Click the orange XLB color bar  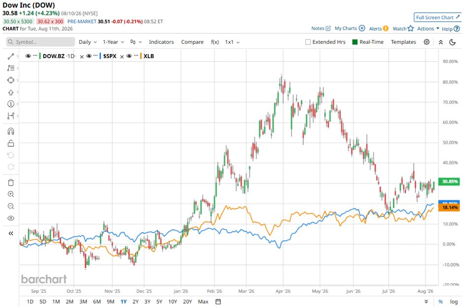coord(141,56)
